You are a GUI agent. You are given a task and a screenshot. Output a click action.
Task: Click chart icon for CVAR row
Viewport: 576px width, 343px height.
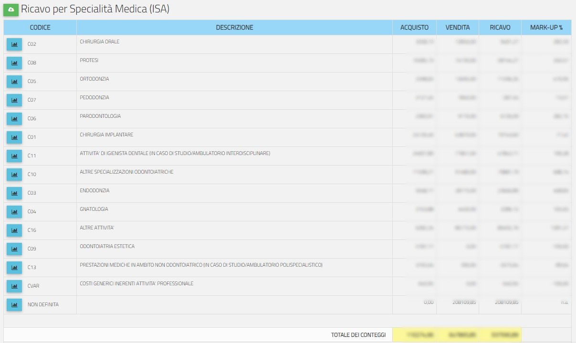(x=14, y=286)
